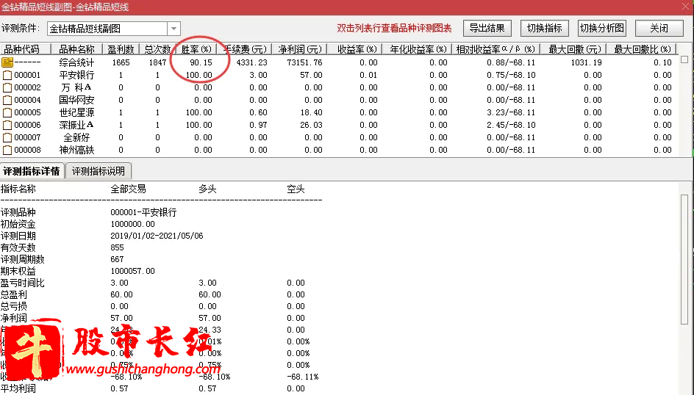The width and height of the screenshot is (694, 395).
Task: Click the 空头 column label
Action: pyautogui.click(x=296, y=189)
